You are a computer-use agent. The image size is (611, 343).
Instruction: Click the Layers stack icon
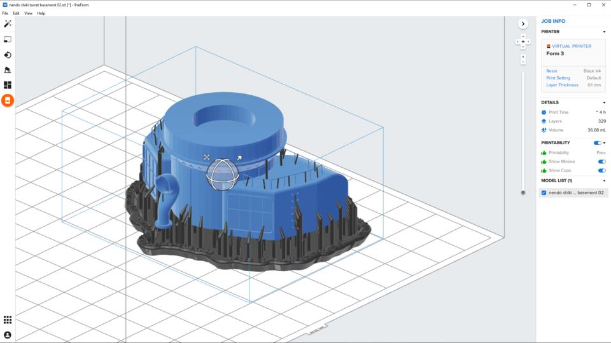[544, 121]
